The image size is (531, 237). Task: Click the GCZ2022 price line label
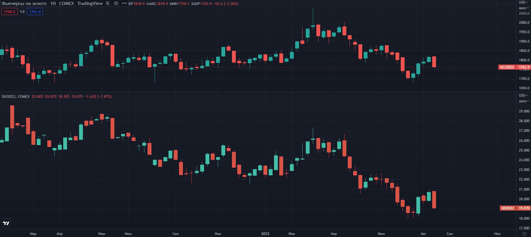pyautogui.click(x=507, y=67)
